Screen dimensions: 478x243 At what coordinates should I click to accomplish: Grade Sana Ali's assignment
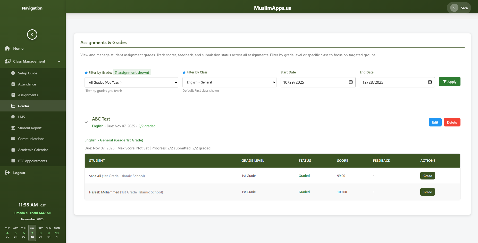(x=427, y=176)
